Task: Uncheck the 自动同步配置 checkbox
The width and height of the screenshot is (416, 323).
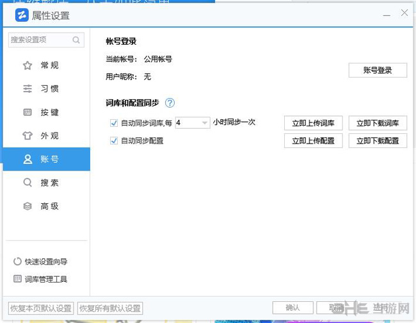Action: click(114, 140)
